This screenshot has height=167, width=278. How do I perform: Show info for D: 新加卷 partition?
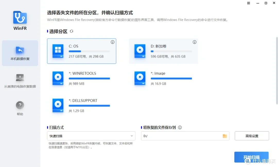[x=195, y=42]
